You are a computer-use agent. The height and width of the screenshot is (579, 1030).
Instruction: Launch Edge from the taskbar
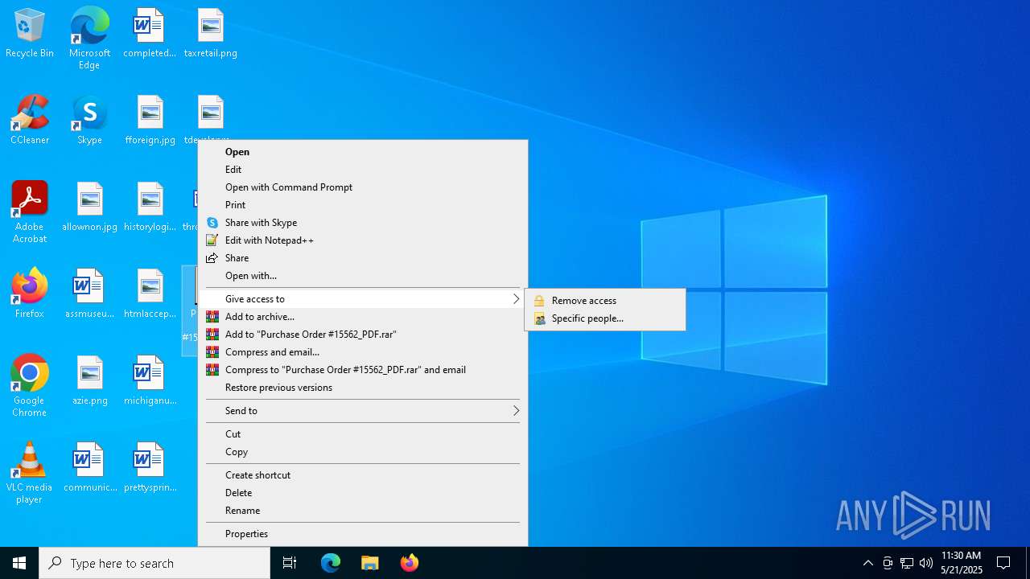click(x=331, y=563)
